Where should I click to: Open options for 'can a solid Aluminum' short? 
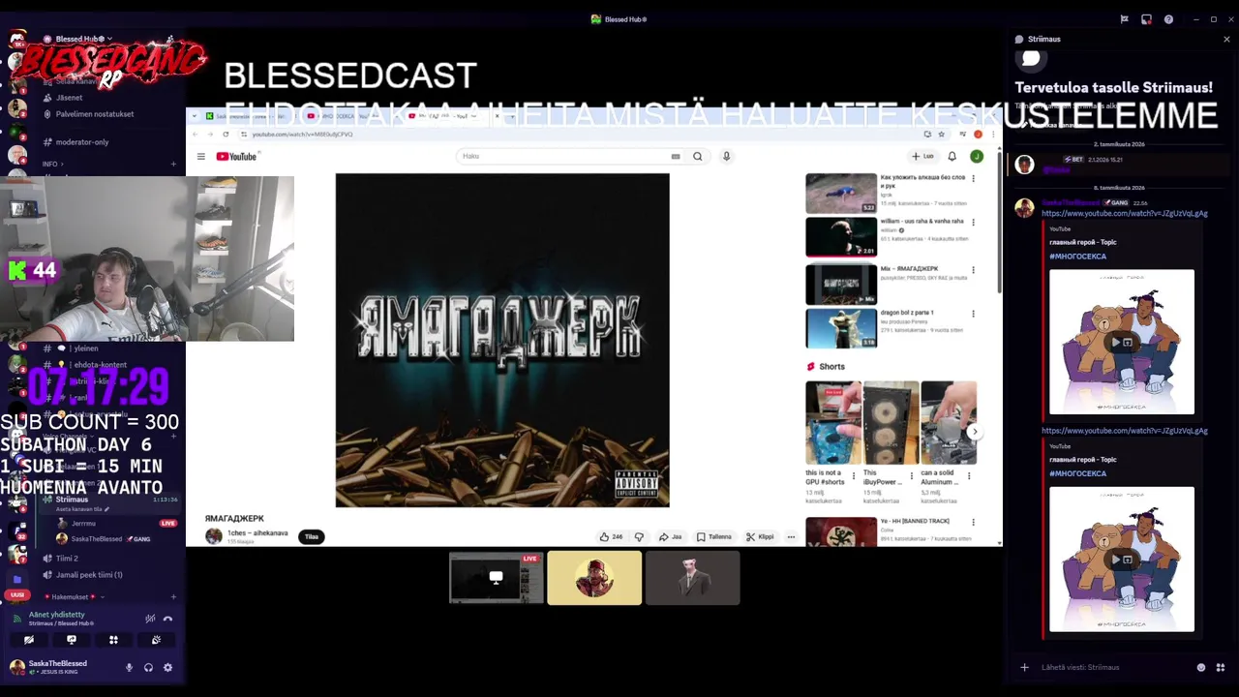click(969, 476)
